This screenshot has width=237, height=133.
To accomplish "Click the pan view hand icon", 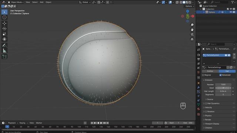I will pos(192,30).
